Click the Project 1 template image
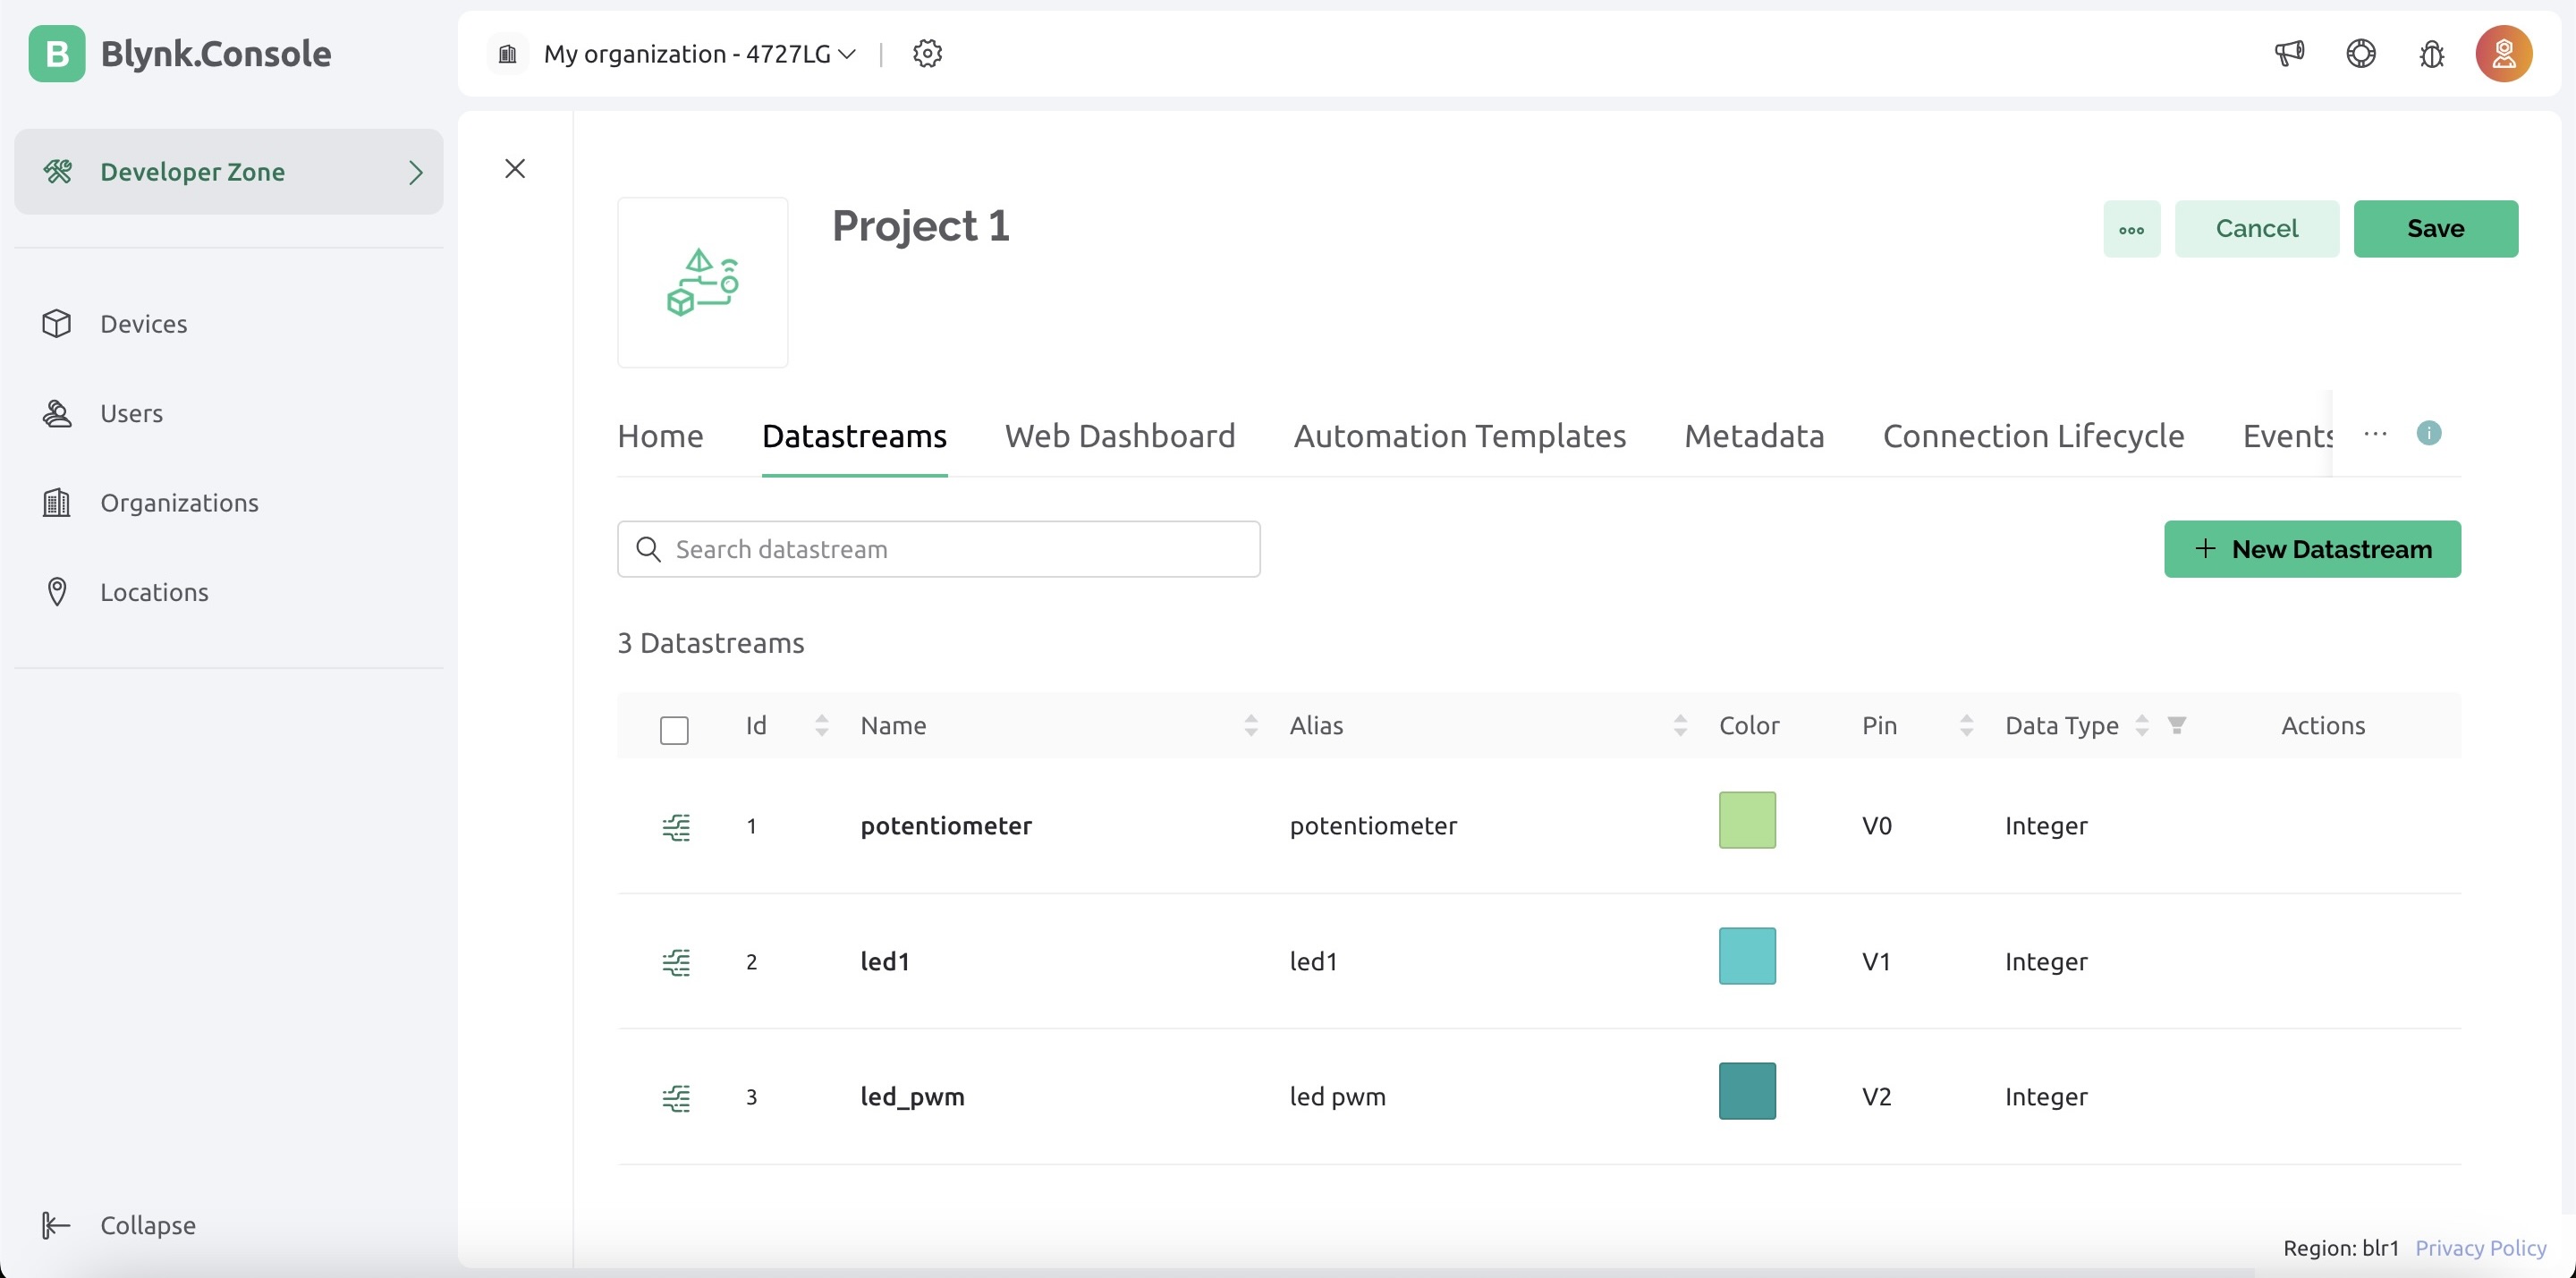 [x=702, y=282]
